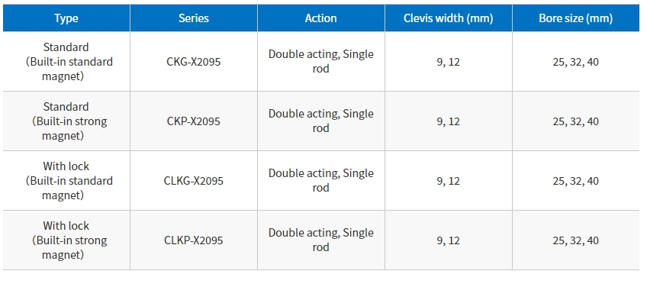
Task: Click the Clevis width (mm) header
Action: click(448, 18)
